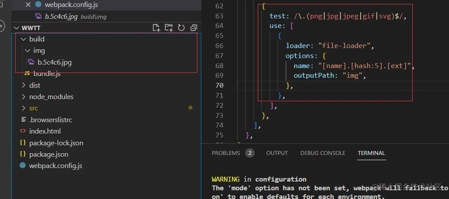Click the problems count badge 2
Image resolution: width=449 pixels, height=199 pixels.
250,153
